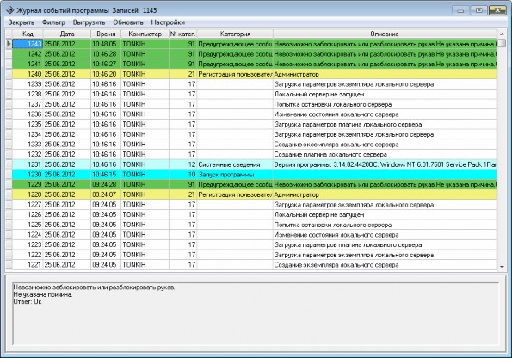Sort by the Код column header
Viewport: 512px width, 358px height.
tap(28, 34)
